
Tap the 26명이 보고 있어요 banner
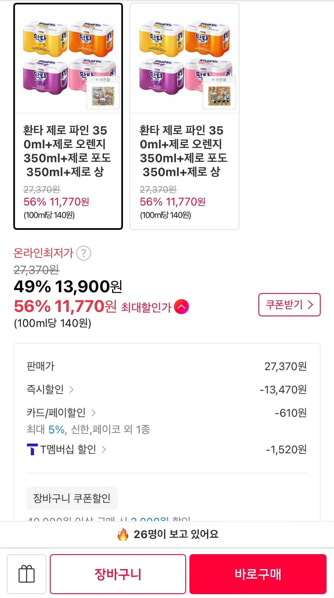167,534
